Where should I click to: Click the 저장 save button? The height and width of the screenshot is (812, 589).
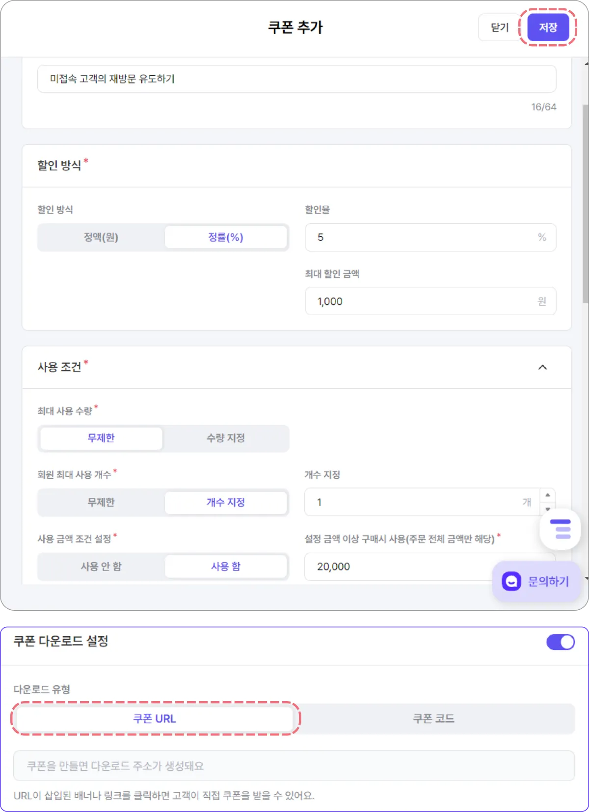point(548,27)
